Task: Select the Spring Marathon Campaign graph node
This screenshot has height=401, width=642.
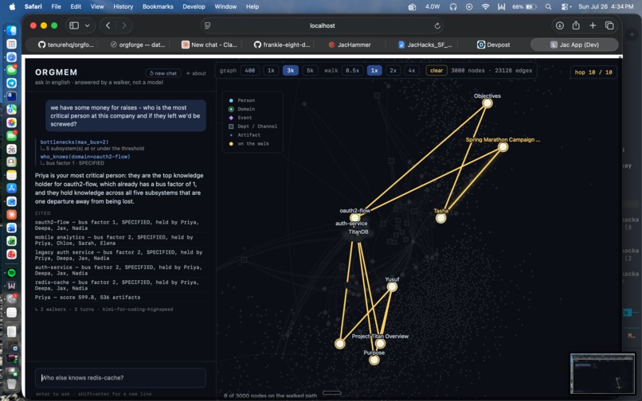Action: click(503, 147)
